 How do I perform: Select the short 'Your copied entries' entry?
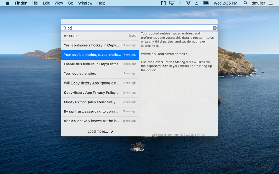(100, 73)
